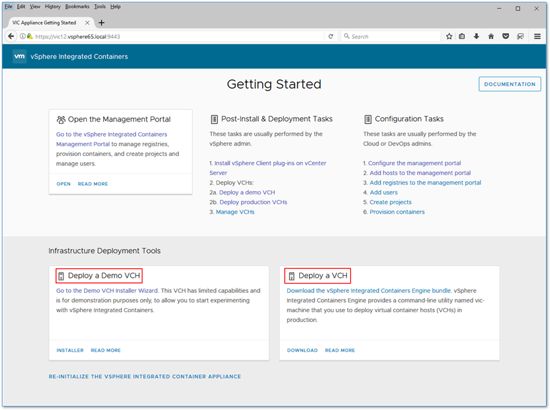Viewport: 550px width, 410px height.
Task: Open the History menu
Action: [52, 7]
